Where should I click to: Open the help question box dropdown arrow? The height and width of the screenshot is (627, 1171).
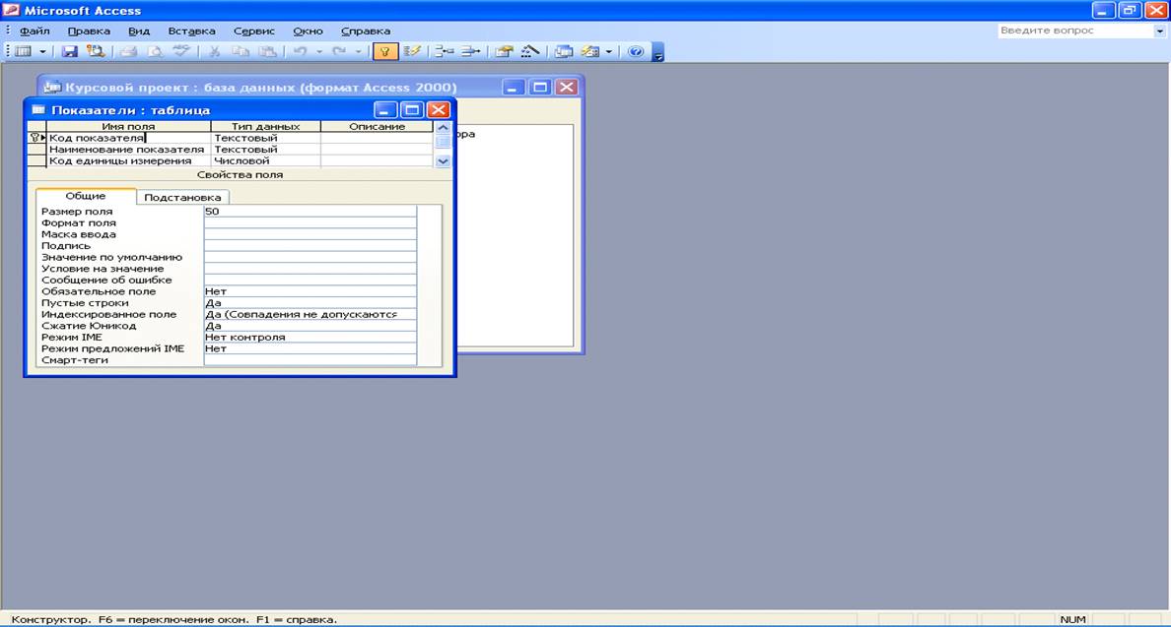click(x=1160, y=31)
